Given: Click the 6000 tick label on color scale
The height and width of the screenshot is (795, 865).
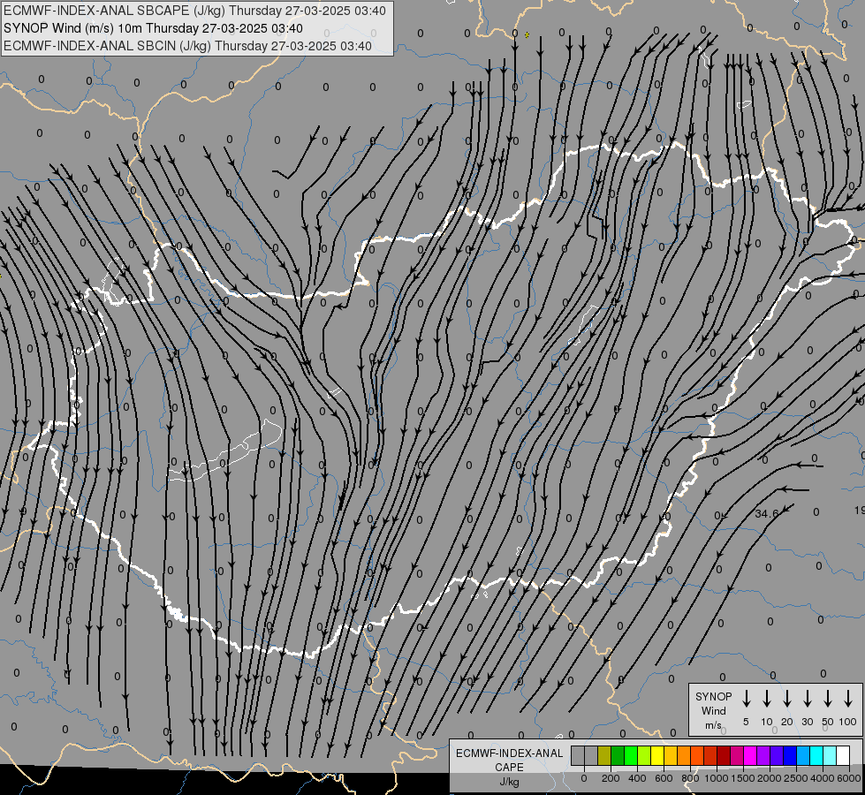Looking at the screenshot, I should click(x=848, y=778).
